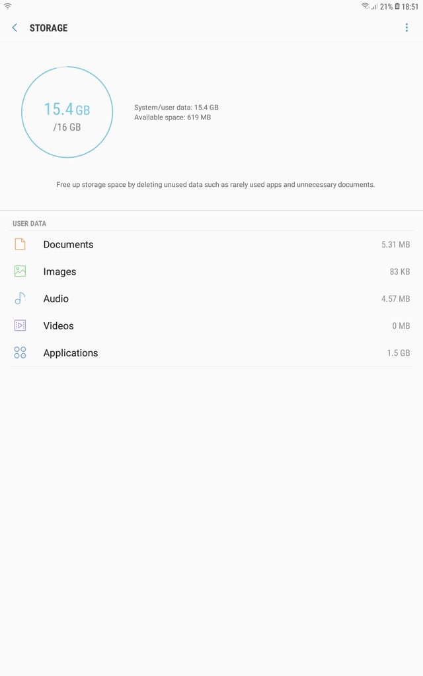Screen dimensions: 423x676
Task: Tap the Audio music note icon
Action: click(x=20, y=298)
